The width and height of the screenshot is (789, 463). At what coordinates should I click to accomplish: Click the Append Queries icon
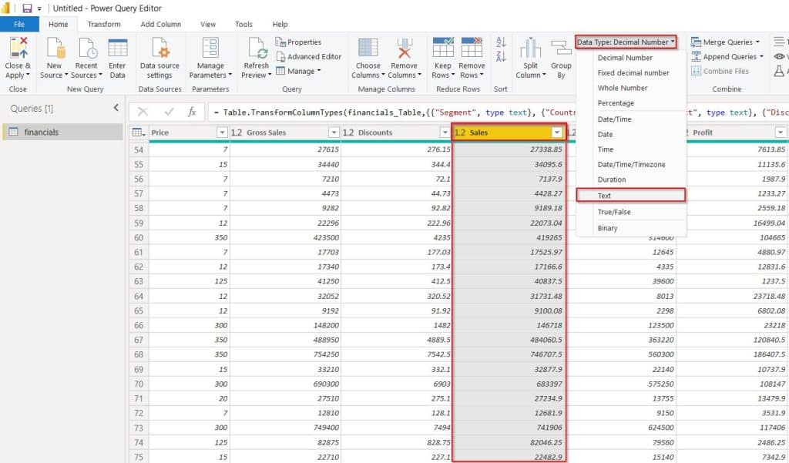pos(696,57)
